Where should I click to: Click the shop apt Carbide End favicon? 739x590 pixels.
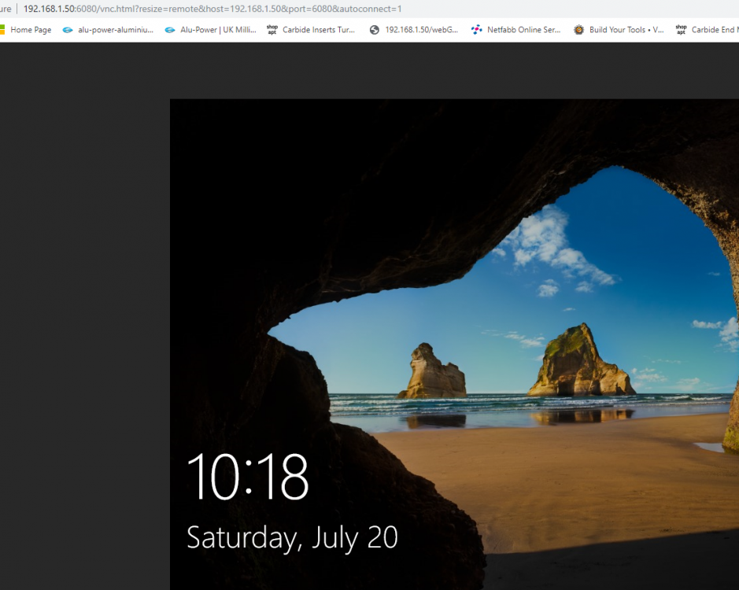[681, 30]
